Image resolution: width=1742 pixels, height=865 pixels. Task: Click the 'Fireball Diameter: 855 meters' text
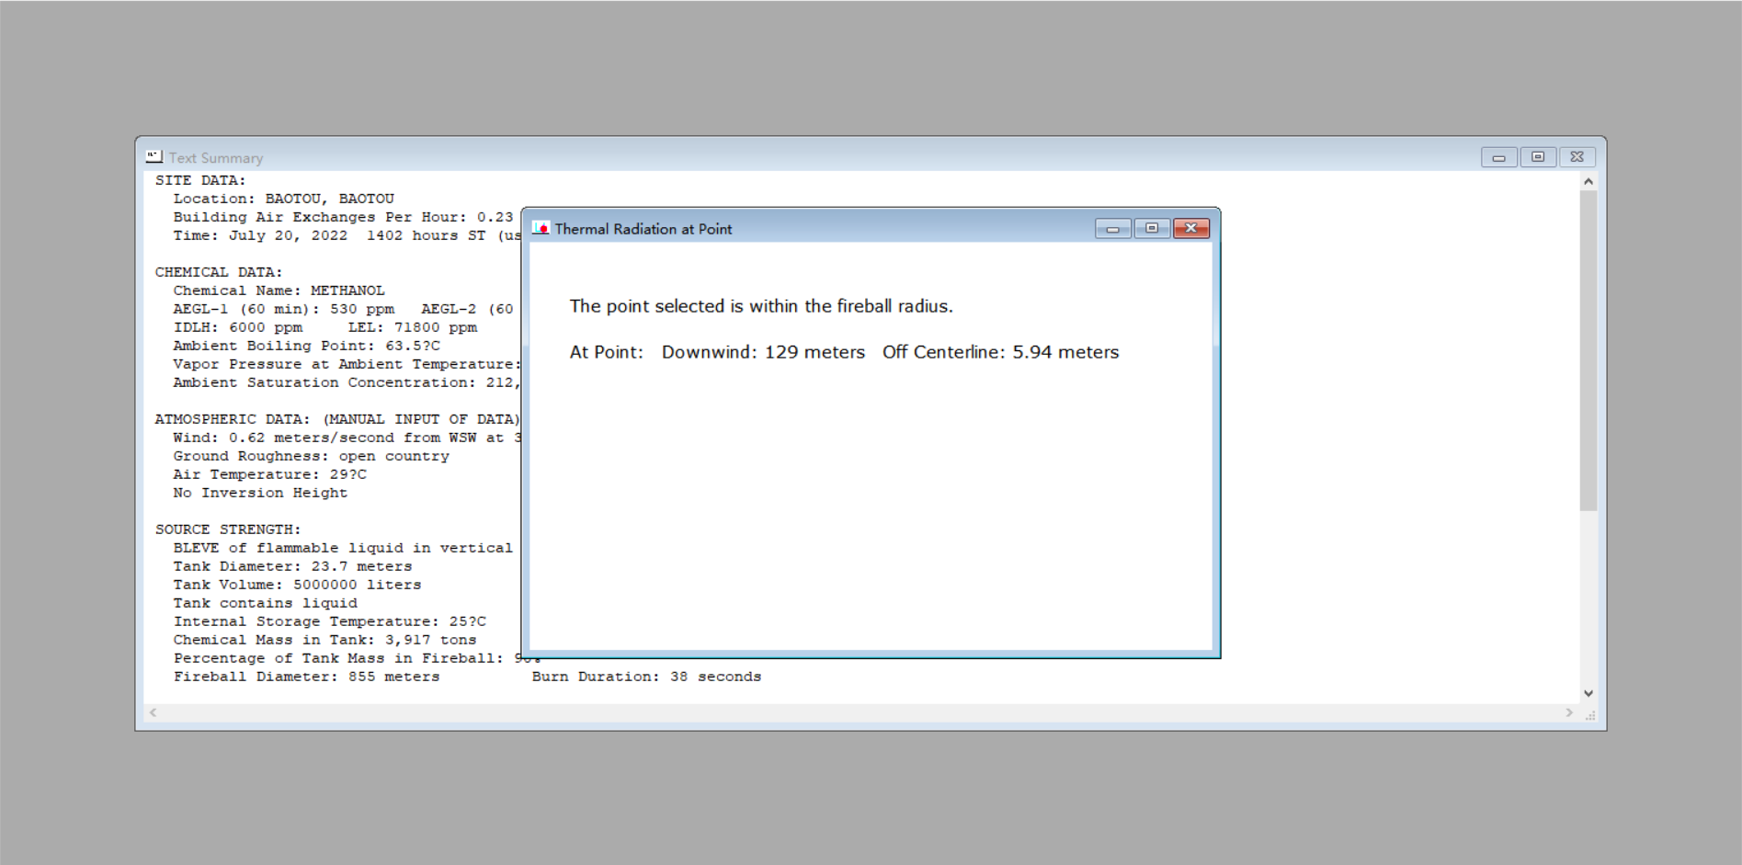coord(306,677)
